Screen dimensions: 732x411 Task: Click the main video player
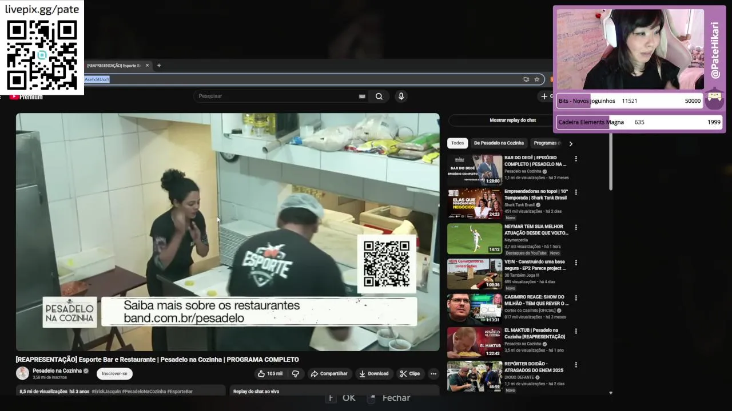tap(228, 232)
